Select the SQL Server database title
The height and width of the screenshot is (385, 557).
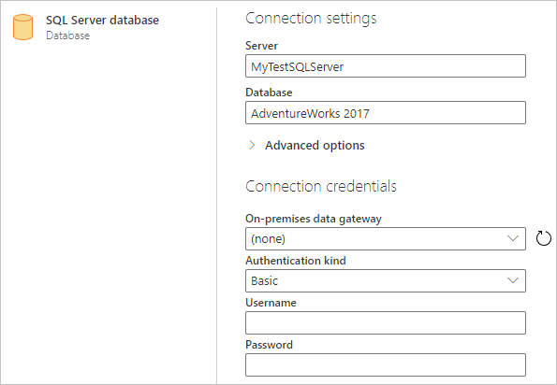(102, 21)
